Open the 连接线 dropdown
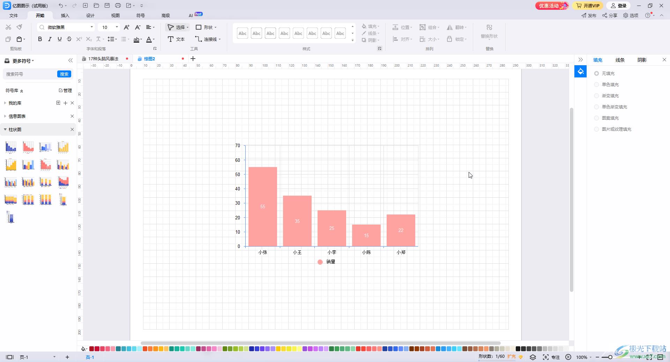 219,39
